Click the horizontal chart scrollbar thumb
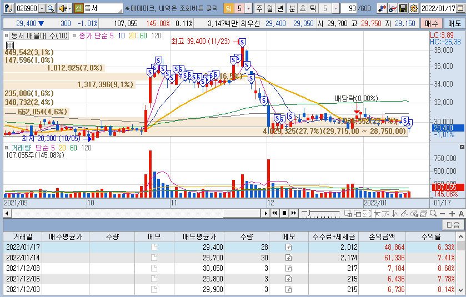This screenshot has width=466, height=297. point(242,213)
